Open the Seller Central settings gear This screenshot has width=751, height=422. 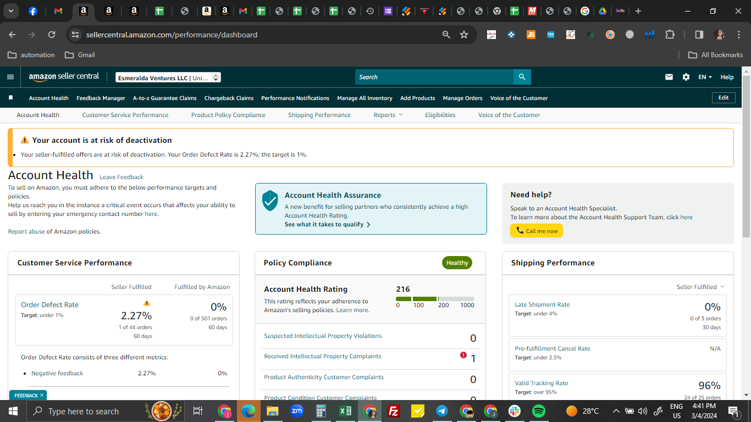coord(686,77)
